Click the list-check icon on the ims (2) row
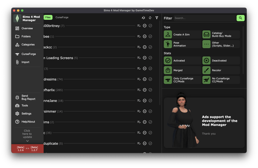The height and width of the screenshot is (168, 258). (x=139, y=122)
